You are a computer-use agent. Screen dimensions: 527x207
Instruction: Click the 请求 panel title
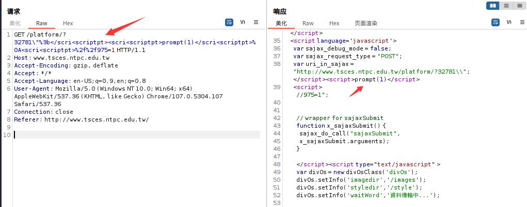coord(14,11)
